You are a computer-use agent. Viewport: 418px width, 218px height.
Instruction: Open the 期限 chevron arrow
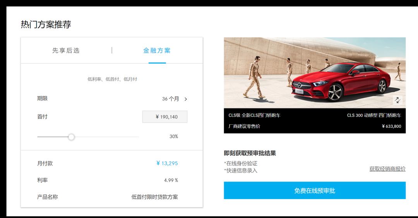pyautogui.click(x=186, y=99)
